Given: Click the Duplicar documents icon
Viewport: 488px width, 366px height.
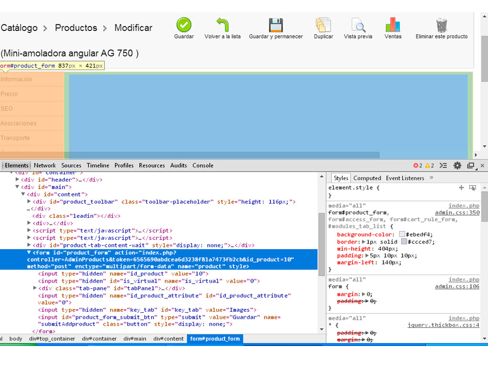Looking at the screenshot, I should pyautogui.click(x=324, y=25).
